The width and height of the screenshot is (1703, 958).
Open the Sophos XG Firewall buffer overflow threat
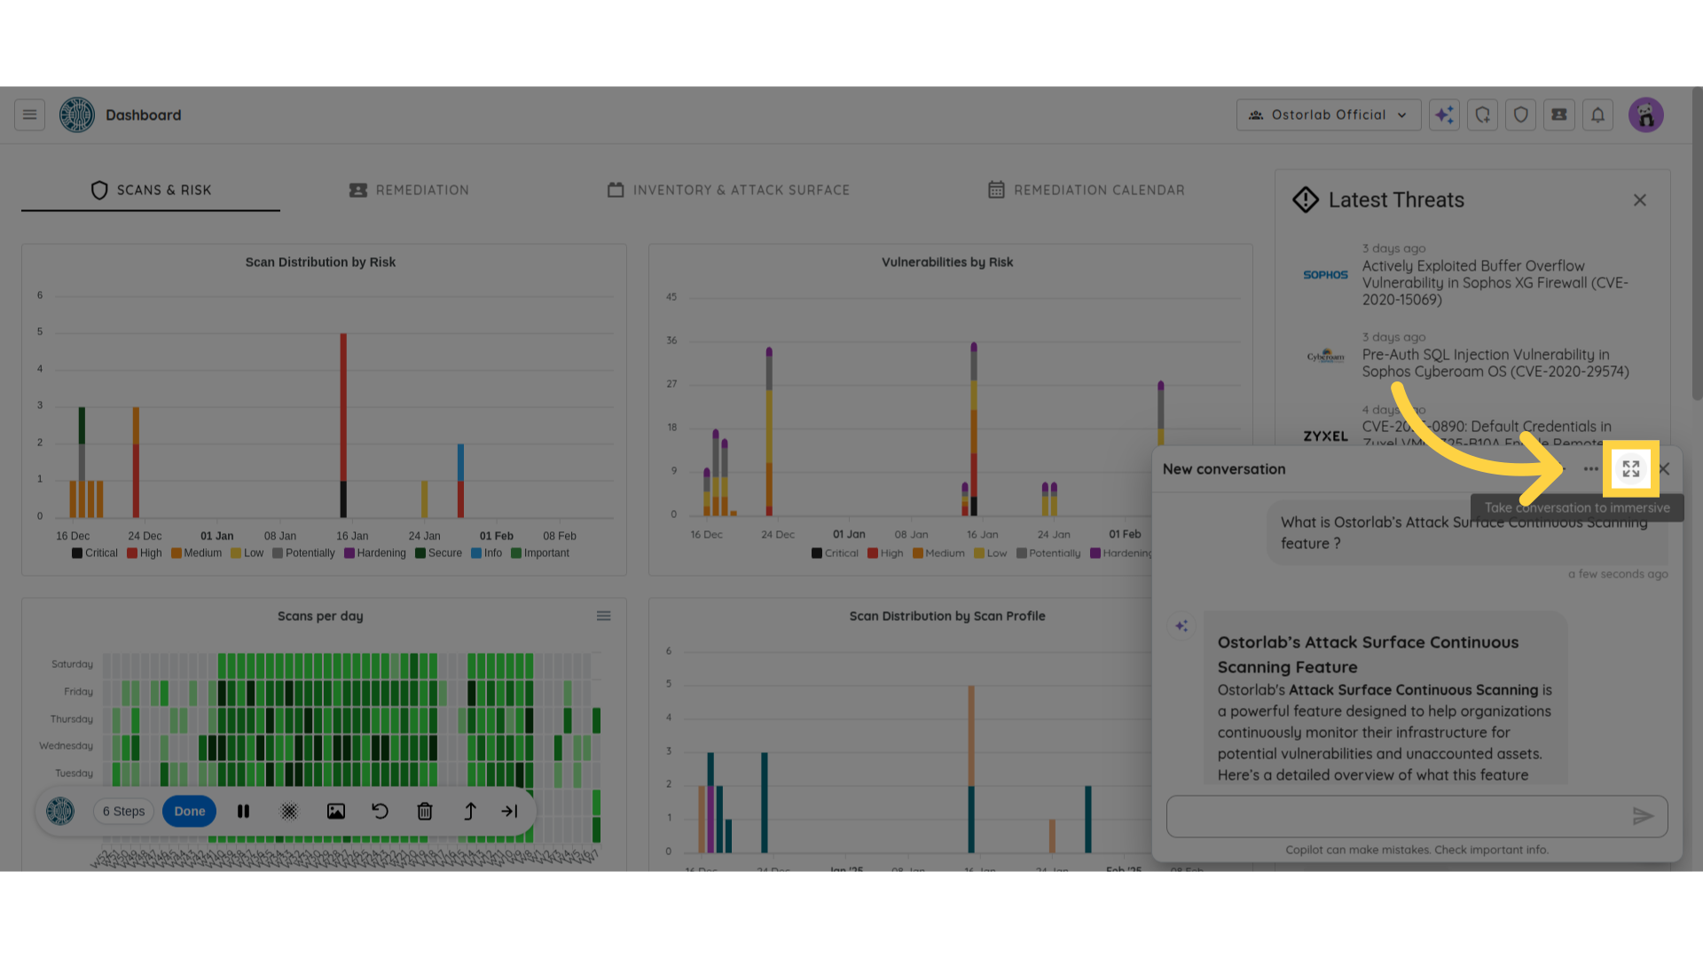pyautogui.click(x=1495, y=283)
